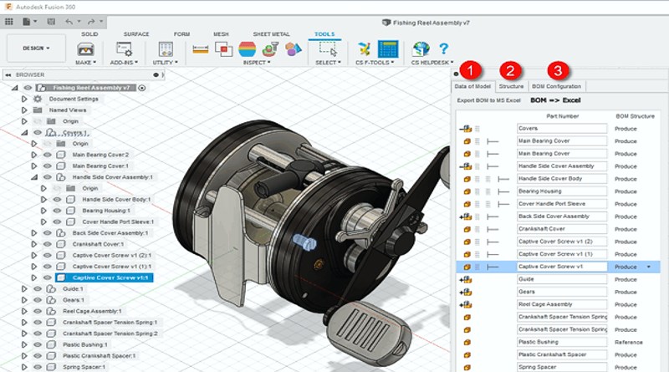Click the Document Settings gear icon
This screenshot has width=669, height=372.
click(x=38, y=99)
